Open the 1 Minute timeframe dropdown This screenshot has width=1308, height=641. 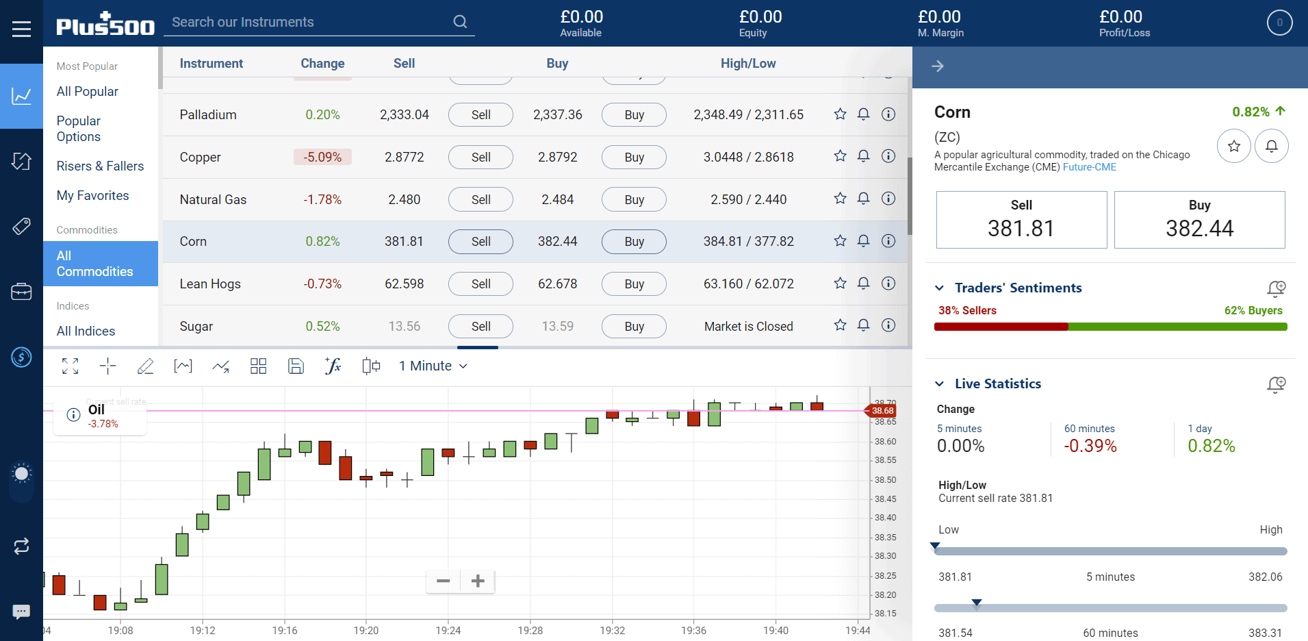[x=433, y=366]
